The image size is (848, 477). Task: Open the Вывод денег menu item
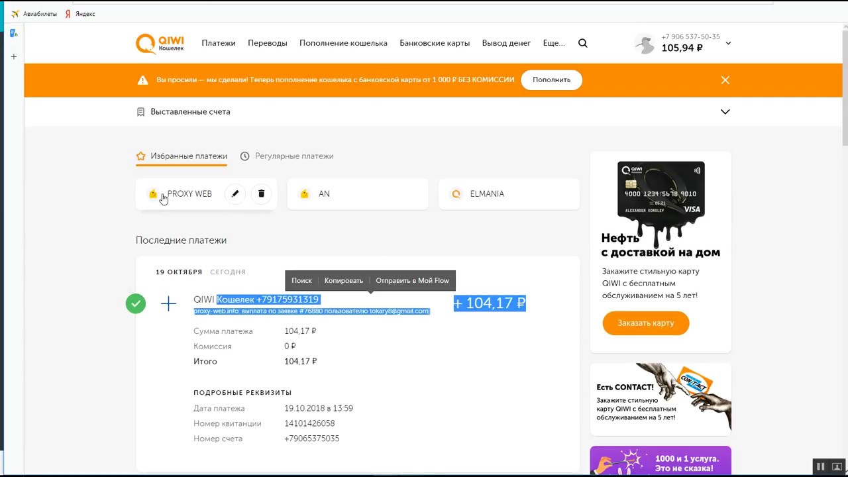point(506,43)
